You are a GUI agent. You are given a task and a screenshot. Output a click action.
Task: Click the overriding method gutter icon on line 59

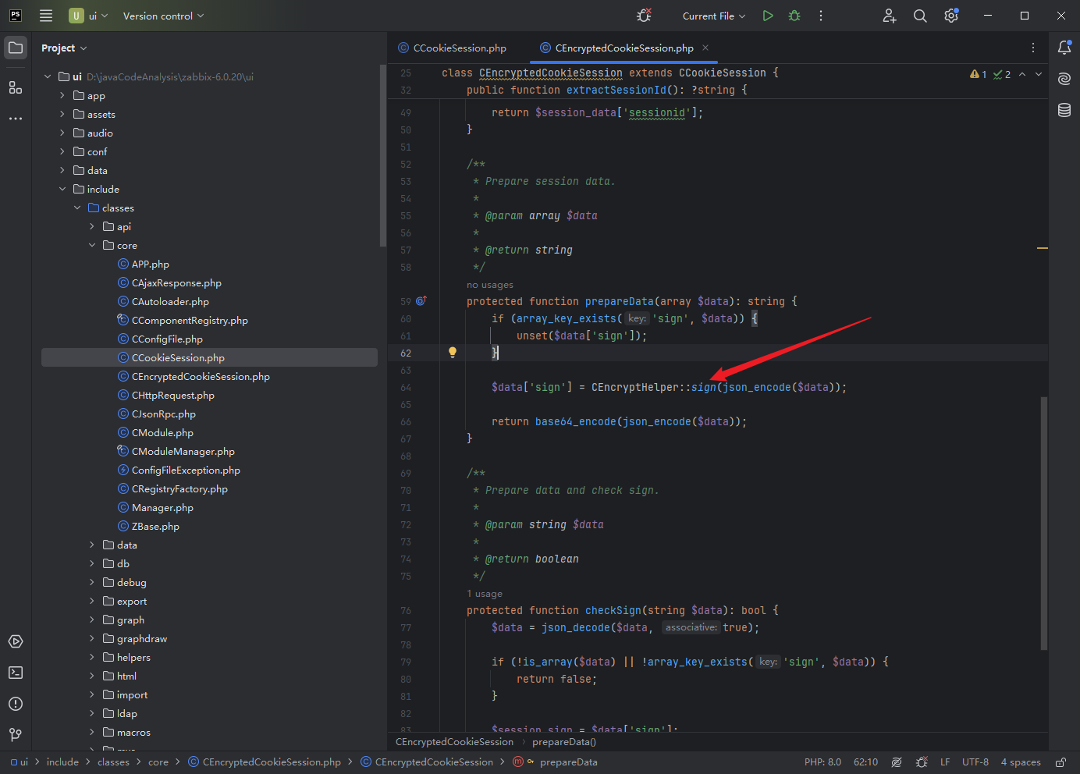421,300
